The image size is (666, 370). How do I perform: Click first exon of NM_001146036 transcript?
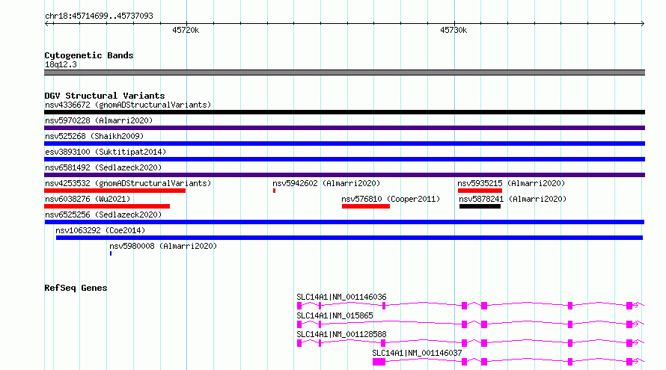(x=299, y=306)
